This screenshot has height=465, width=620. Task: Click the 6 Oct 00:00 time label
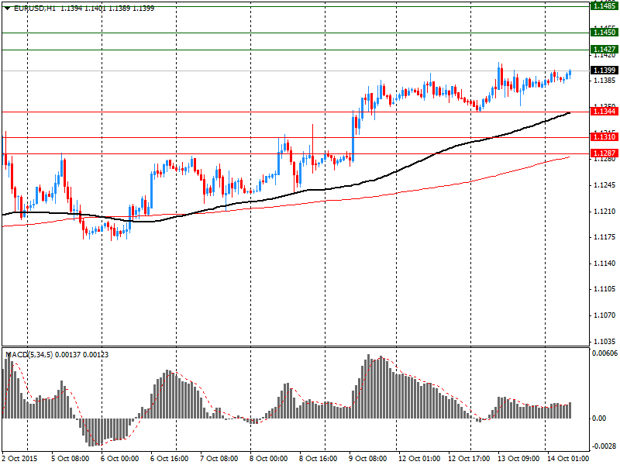coord(120,459)
